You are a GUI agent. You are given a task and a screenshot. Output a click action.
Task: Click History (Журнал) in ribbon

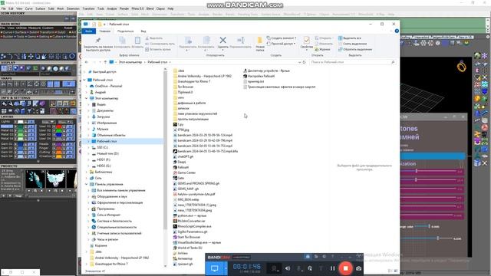tap(322, 49)
